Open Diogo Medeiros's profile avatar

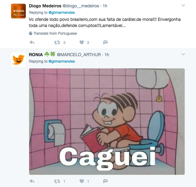click(x=18, y=11)
